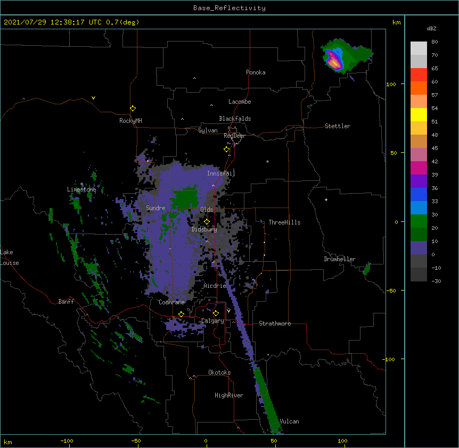Click the dBZ legend heading
The height and width of the screenshot is (448, 459).
[x=431, y=29]
